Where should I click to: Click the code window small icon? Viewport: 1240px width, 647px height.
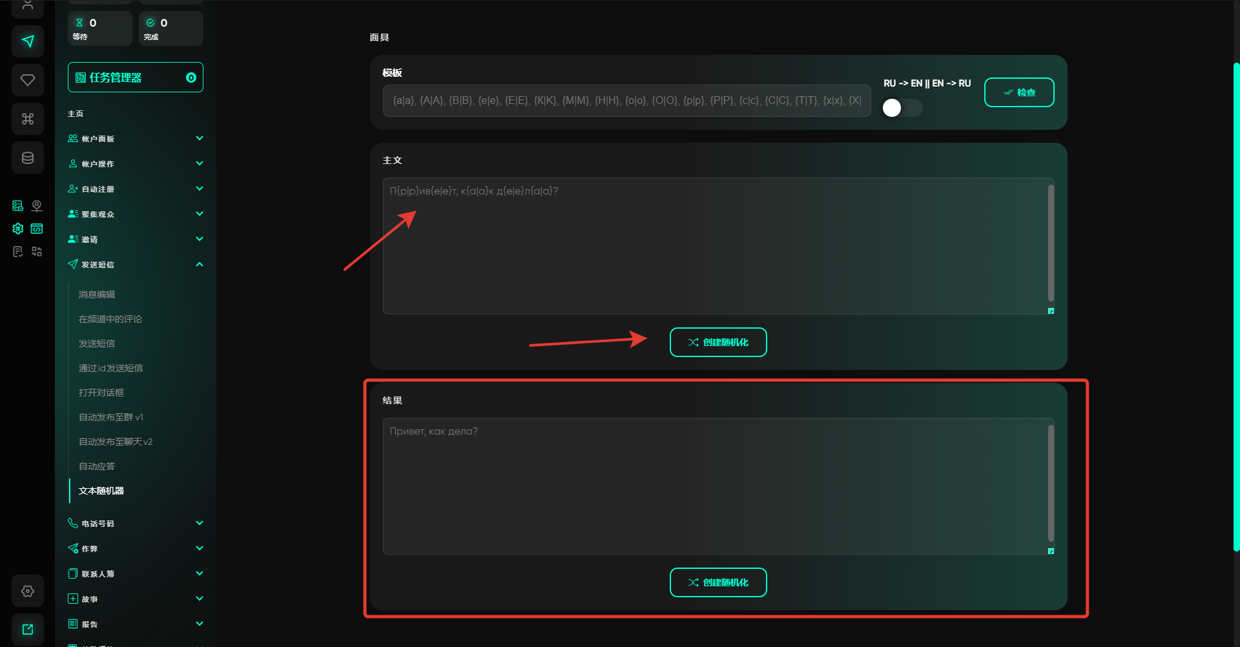(x=37, y=229)
